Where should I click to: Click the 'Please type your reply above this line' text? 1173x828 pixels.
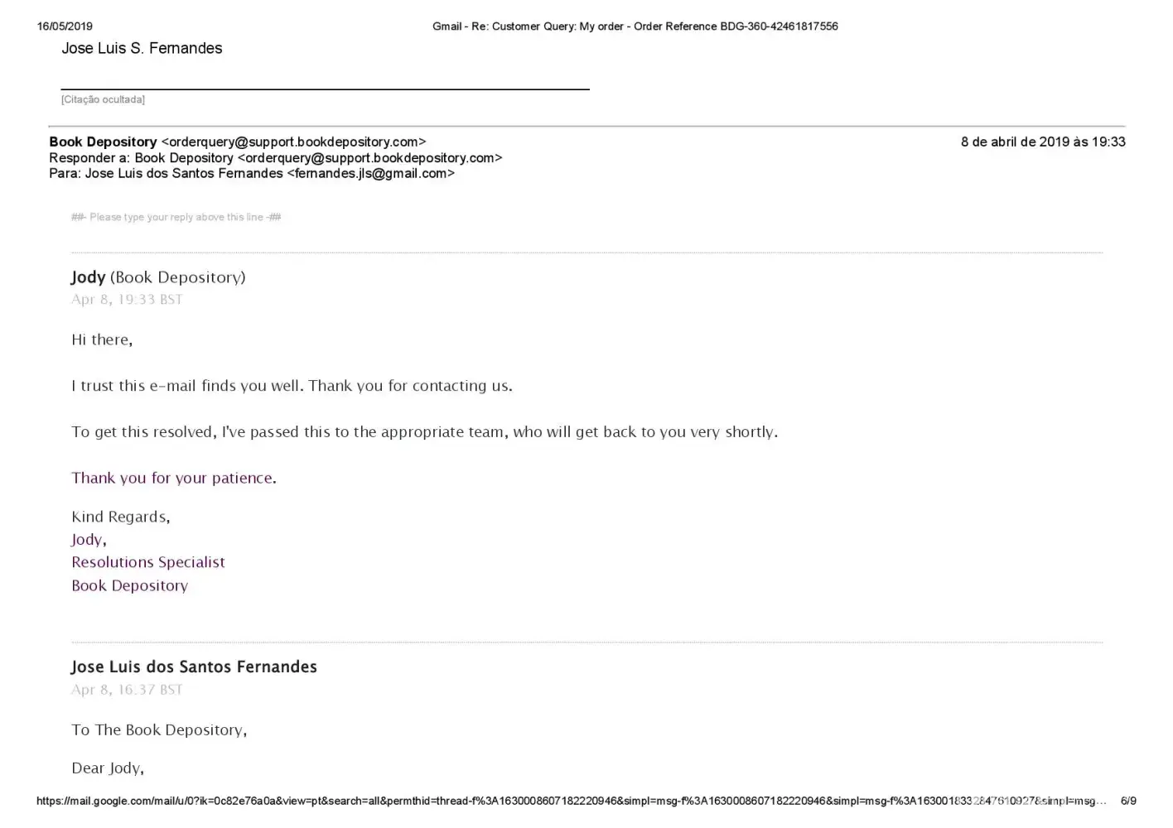tap(176, 217)
